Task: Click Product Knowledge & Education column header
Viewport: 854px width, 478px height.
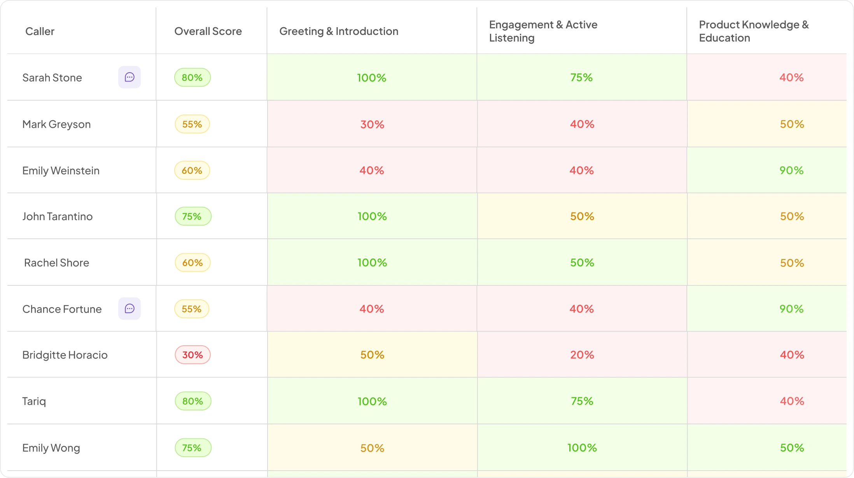Action: (x=754, y=31)
